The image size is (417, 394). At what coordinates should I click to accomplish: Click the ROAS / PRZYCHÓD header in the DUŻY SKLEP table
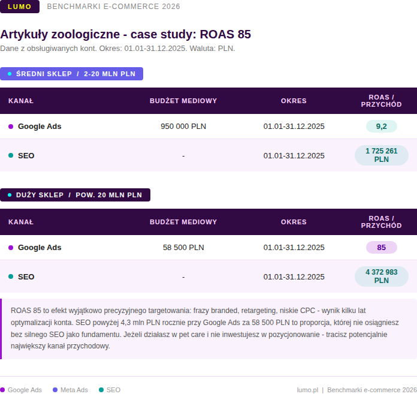382,222
